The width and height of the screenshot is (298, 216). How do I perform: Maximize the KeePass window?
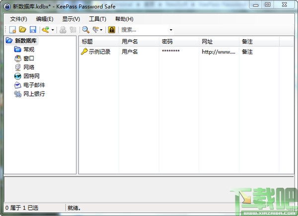[x=268, y=5]
